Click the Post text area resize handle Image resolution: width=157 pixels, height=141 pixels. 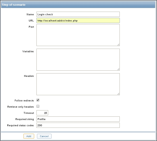[118, 45]
